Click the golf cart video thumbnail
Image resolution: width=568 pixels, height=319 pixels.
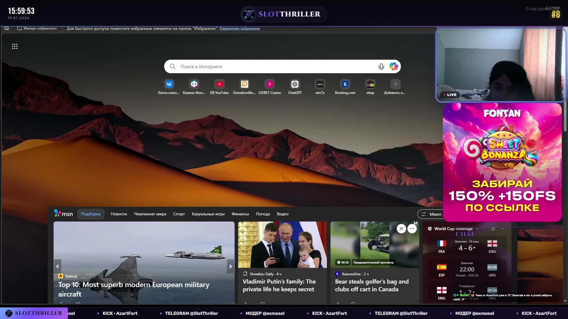click(375, 245)
